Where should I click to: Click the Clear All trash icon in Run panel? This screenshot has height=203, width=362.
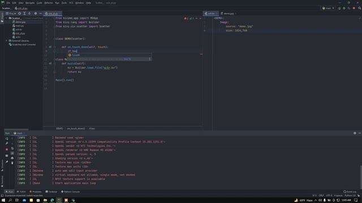12,163
